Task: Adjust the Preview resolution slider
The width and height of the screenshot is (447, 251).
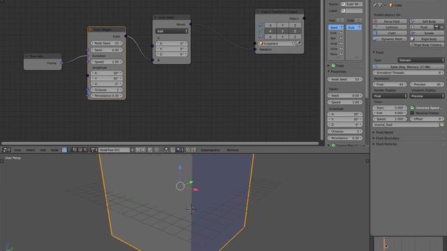Action: coord(427,84)
